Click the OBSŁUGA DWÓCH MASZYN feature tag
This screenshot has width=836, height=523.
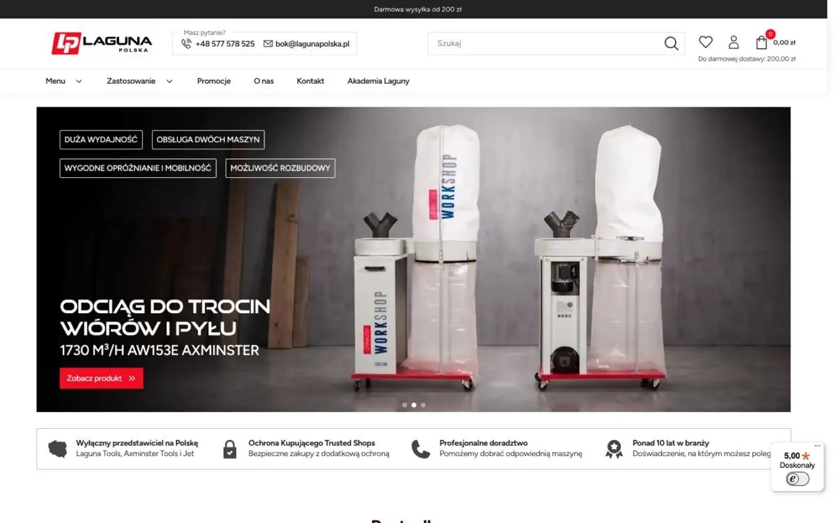click(x=208, y=139)
